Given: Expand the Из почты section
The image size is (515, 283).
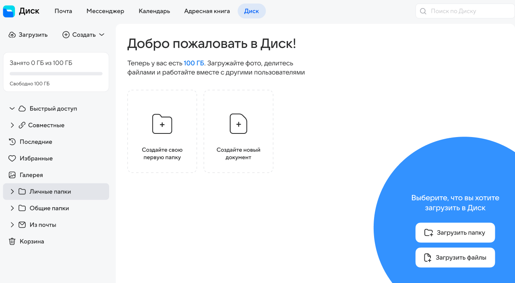Looking at the screenshot, I should [x=12, y=225].
